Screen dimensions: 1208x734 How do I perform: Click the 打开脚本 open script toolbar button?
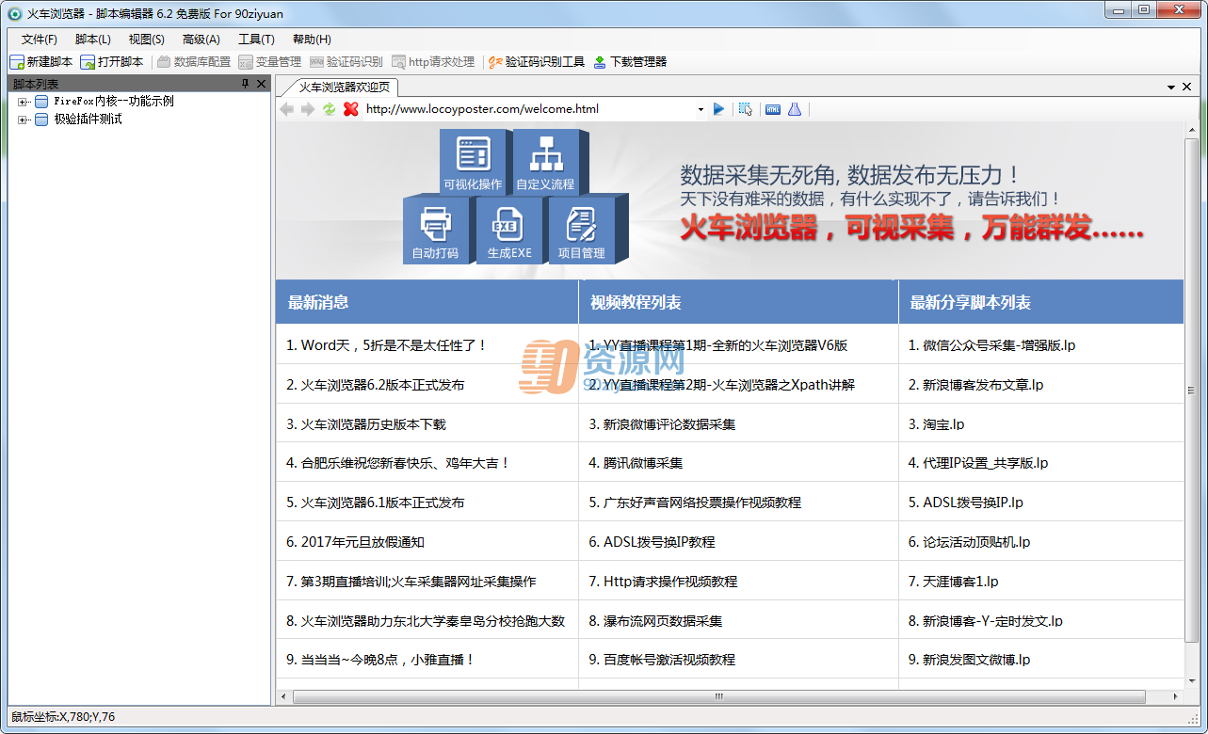tap(112, 62)
